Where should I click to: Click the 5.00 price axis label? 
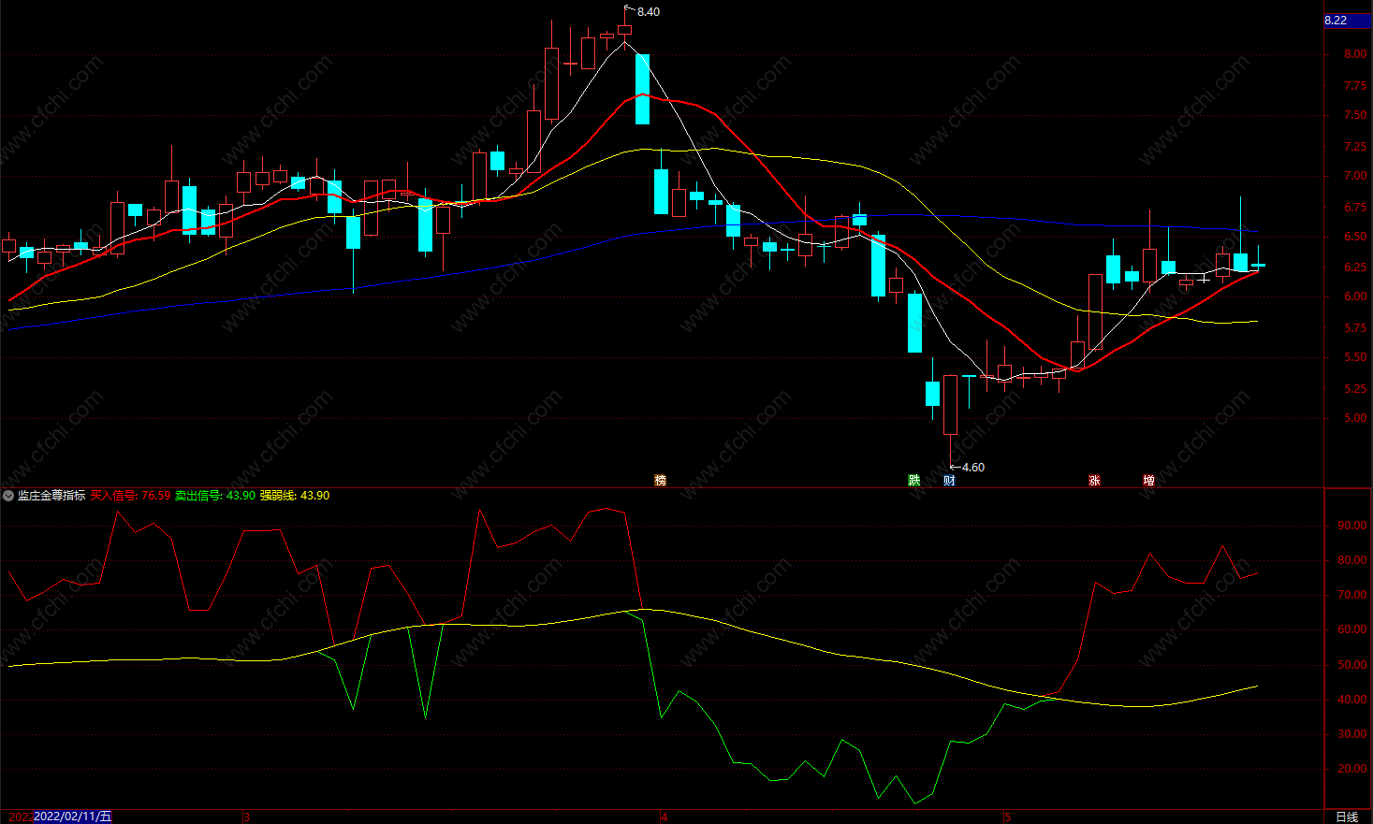tap(1354, 418)
